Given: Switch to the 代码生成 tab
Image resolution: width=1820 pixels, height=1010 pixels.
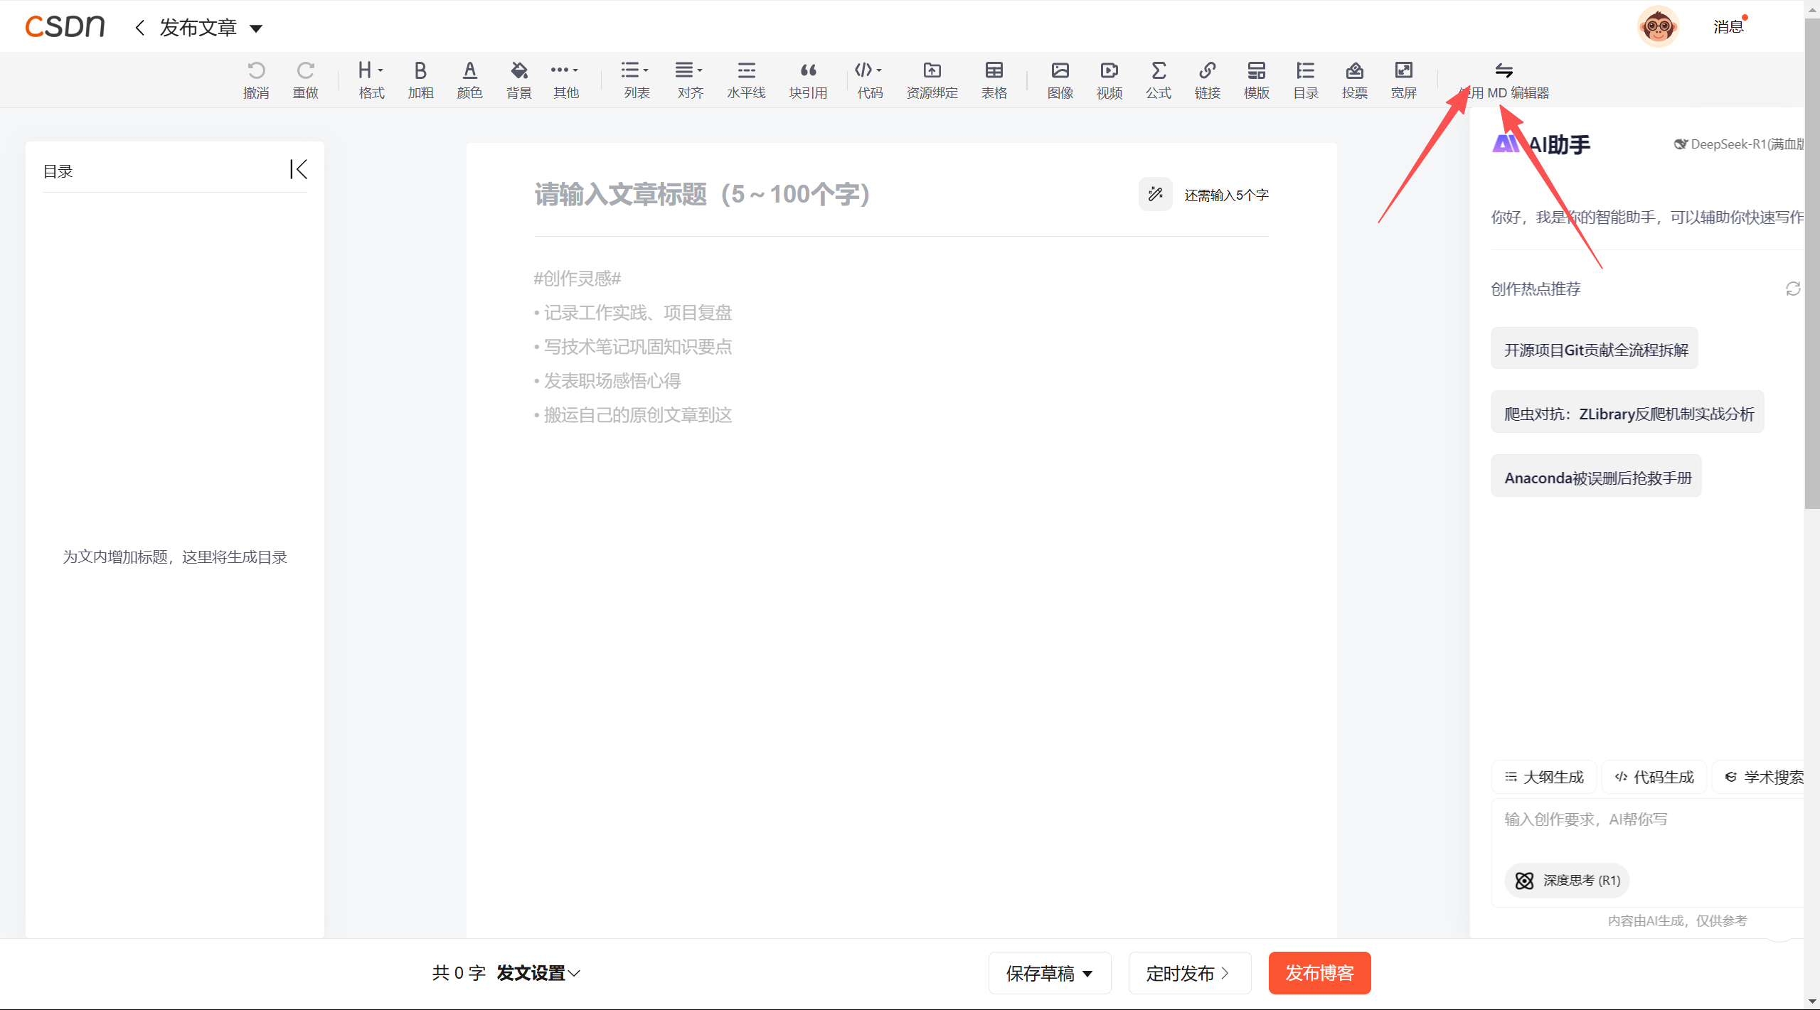Looking at the screenshot, I should tap(1653, 776).
